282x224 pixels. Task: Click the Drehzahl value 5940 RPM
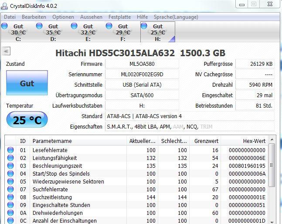[255, 85]
